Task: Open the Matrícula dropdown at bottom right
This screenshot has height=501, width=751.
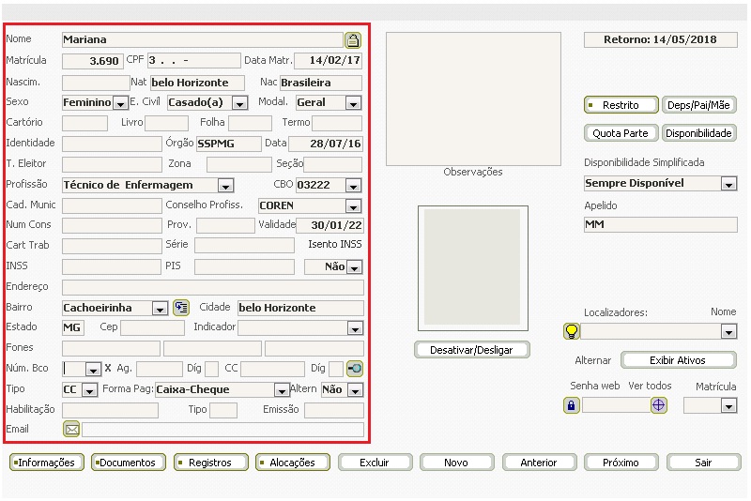Action: [x=729, y=406]
